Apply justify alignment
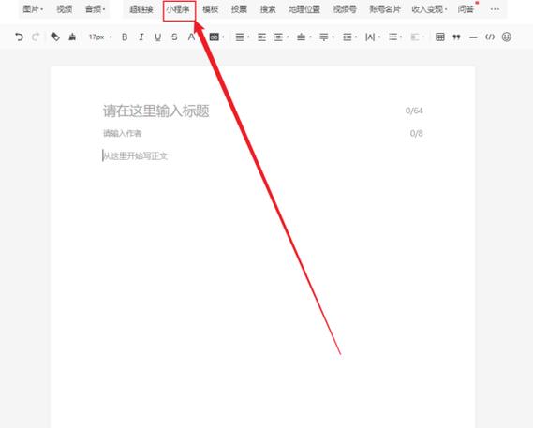 click(261, 37)
